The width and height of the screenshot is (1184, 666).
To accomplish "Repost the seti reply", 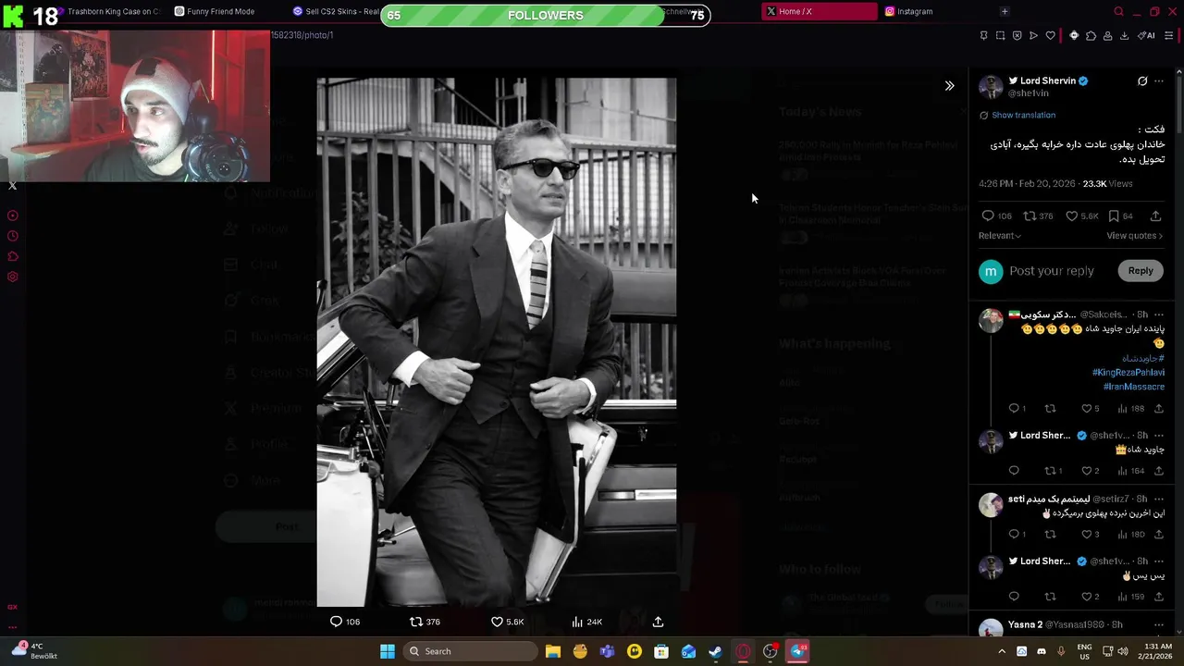I will pos(1050,534).
